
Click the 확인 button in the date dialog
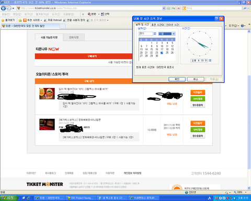177,79
